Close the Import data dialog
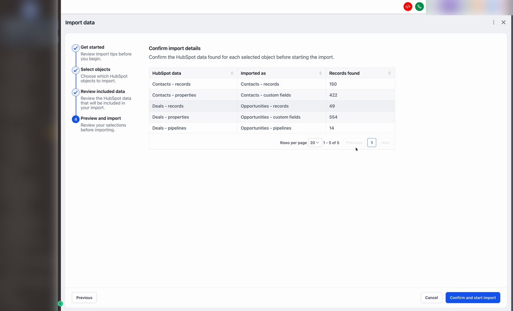 pos(503,22)
